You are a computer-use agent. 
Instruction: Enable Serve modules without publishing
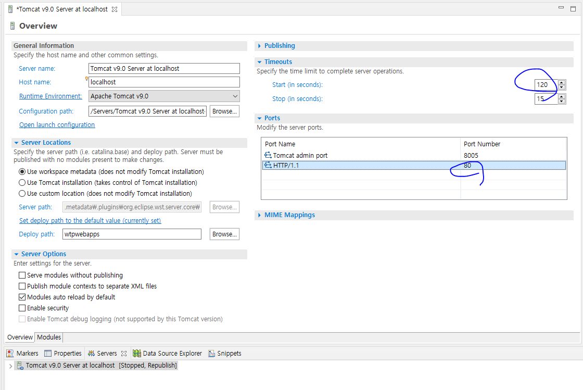[22, 275]
